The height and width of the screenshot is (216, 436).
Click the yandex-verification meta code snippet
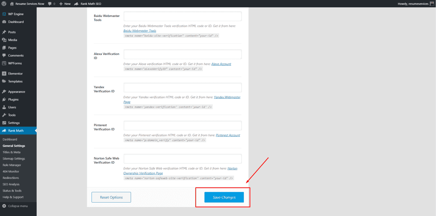[x=168, y=107]
